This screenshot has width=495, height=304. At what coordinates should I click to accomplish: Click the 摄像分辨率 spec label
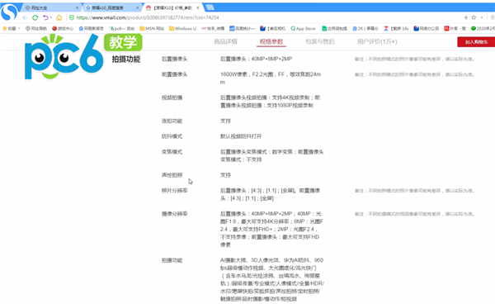click(x=174, y=214)
